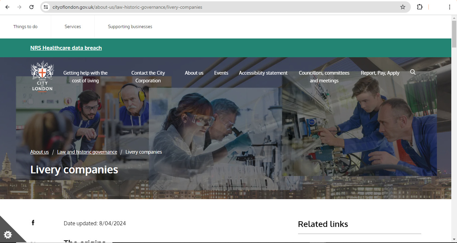Image resolution: width=457 pixels, height=243 pixels.
Task: Open the Things to do tab
Action: [x=25, y=26]
